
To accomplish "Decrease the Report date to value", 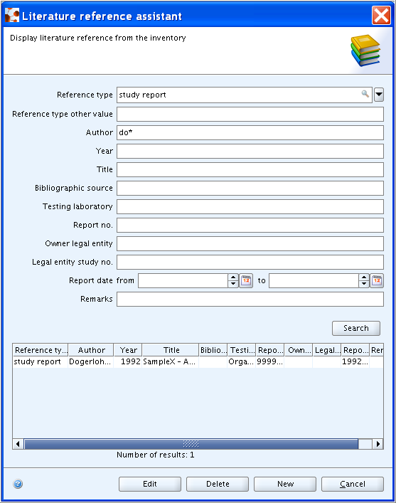I will tap(364, 284).
